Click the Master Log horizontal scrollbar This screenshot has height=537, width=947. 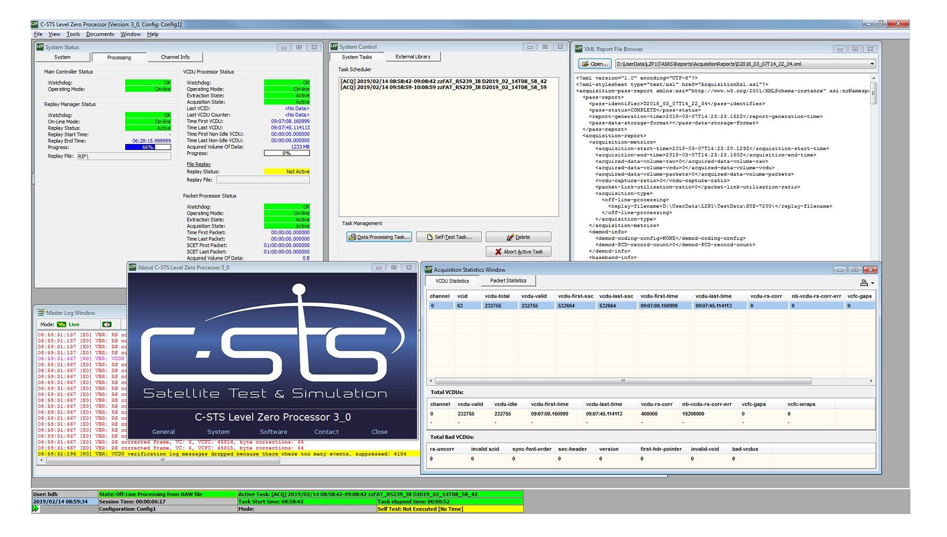[162, 461]
